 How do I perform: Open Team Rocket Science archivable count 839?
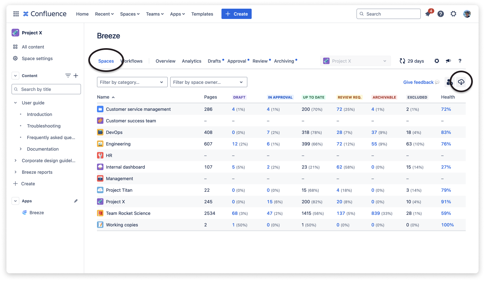pyautogui.click(x=375, y=213)
